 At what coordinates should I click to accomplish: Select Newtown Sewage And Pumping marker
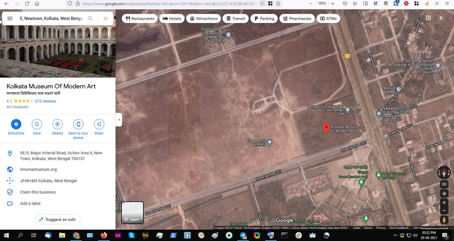point(438,66)
